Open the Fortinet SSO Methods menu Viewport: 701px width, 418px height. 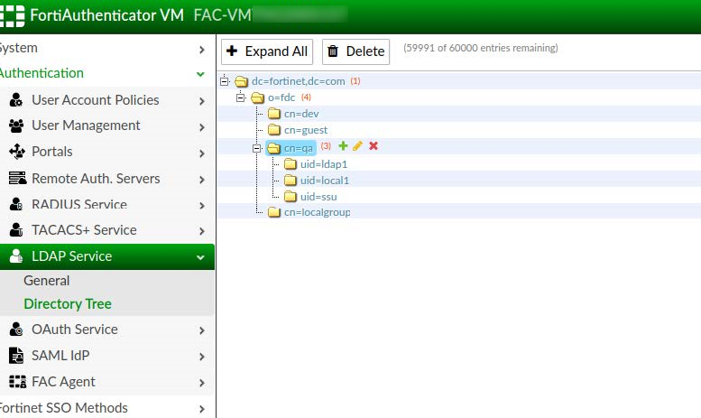click(x=63, y=408)
